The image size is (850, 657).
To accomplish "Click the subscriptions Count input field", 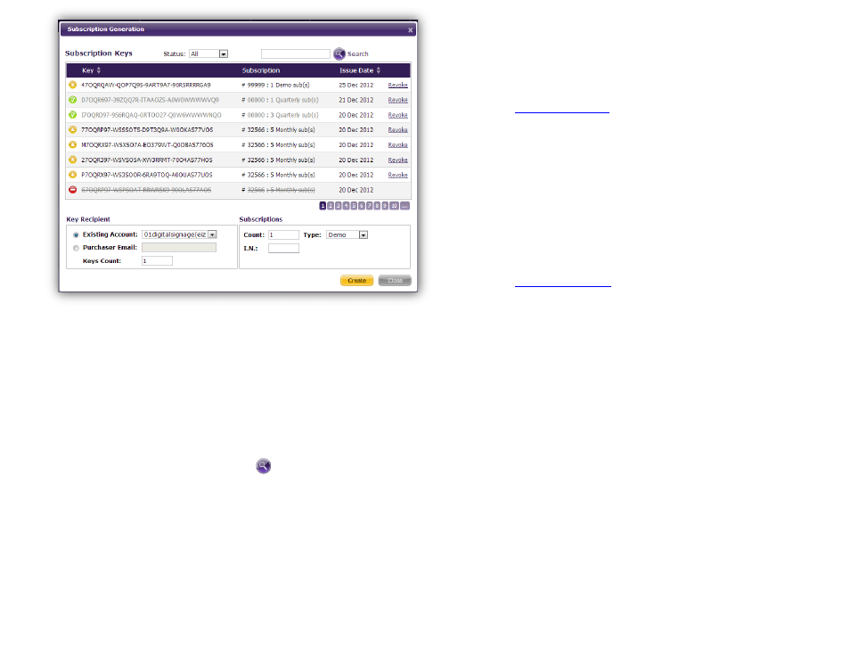I will point(283,235).
